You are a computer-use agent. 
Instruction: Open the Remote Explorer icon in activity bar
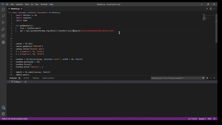click(3, 42)
